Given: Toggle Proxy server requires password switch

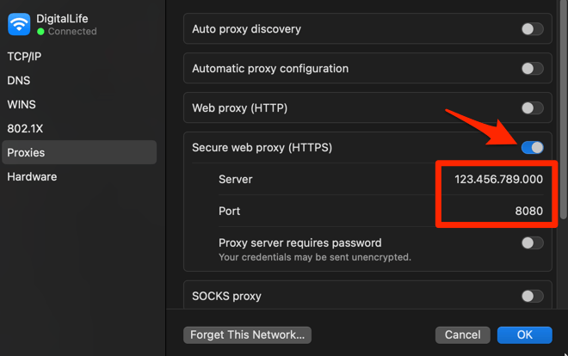Looking at the screenshot, I should pos(532,243).
